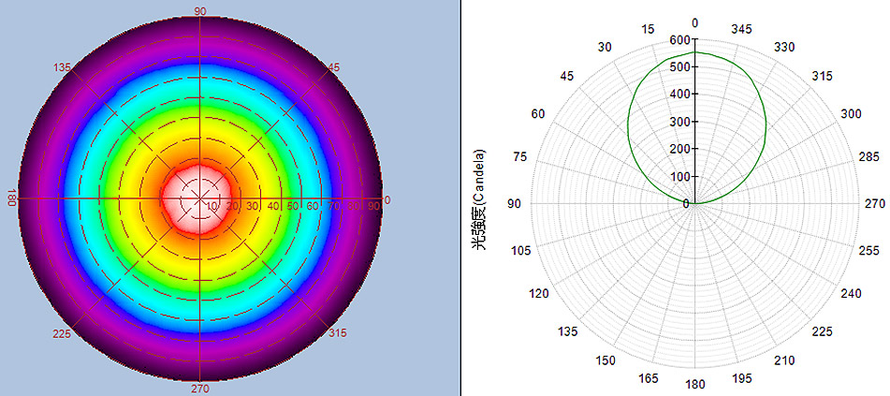Click the 光強度(Candela) axis title
890x396 pixels.
(x=478, y=199)
